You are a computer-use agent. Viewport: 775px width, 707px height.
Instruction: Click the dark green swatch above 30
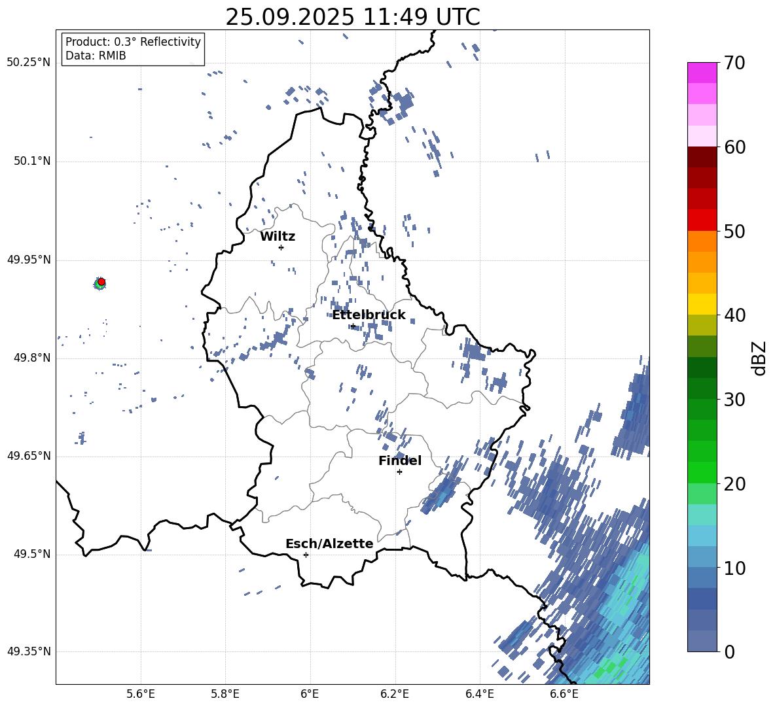[702, 388]
